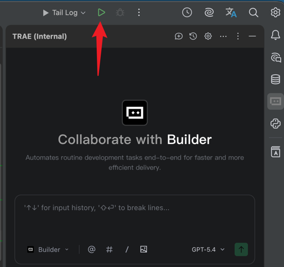Open the Tail Log run configuration dropdown
This screenshot has width=284, height=267.
pos(64,13)
